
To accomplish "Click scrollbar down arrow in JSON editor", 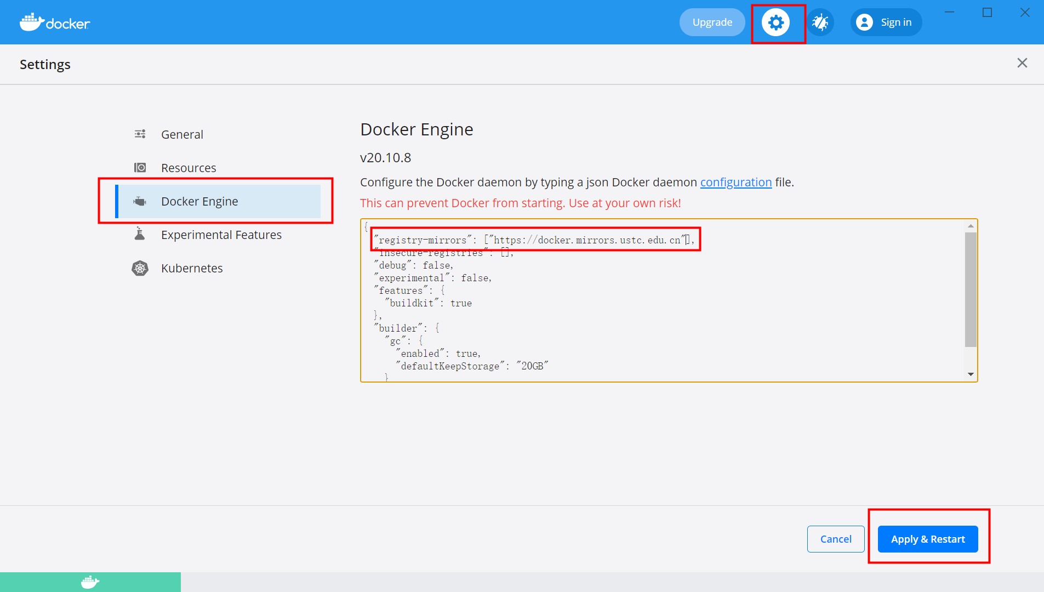I will (971, 374).
